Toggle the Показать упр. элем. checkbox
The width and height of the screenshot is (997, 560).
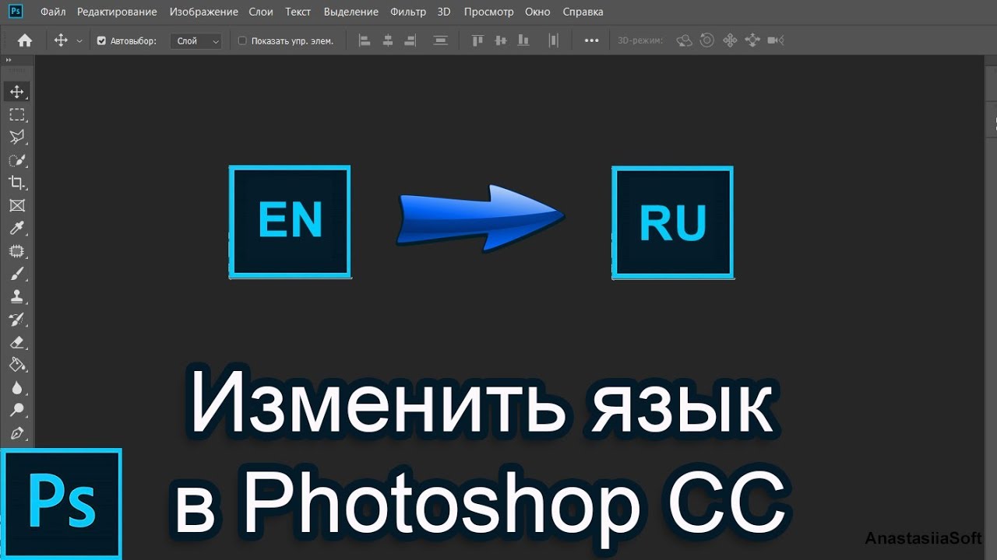pos(242,40)
